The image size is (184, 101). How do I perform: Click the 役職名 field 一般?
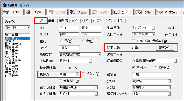pyautogui.click(x=151, y=74)
